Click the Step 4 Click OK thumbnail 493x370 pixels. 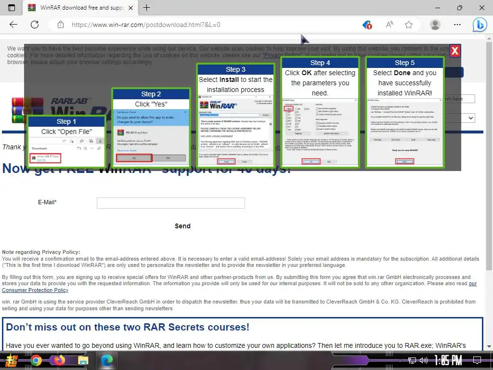tap(320, 112)
